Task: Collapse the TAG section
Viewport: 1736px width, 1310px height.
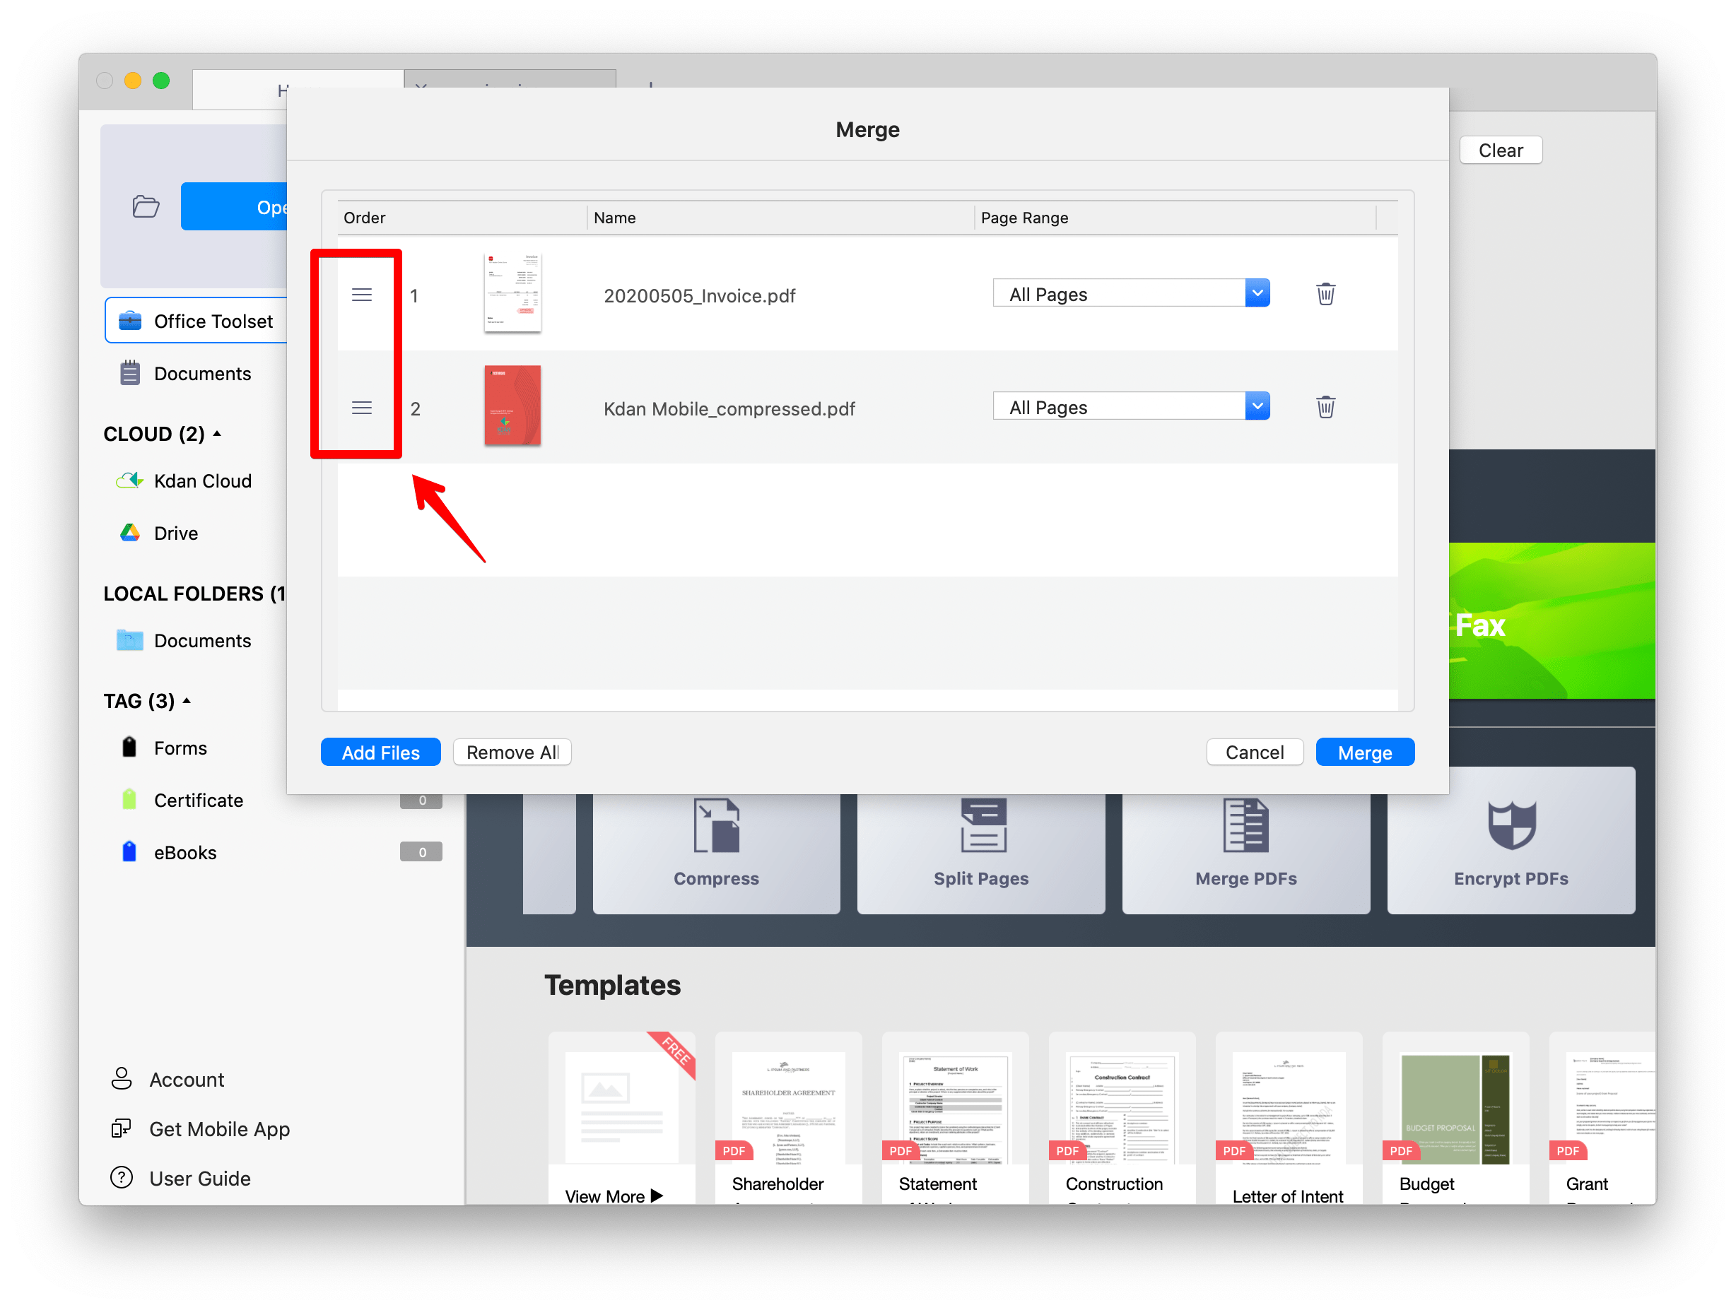Action: coord(187,700)
